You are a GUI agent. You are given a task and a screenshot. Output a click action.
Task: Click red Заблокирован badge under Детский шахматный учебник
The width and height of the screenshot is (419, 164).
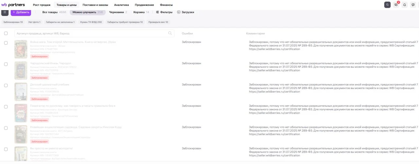40,99
